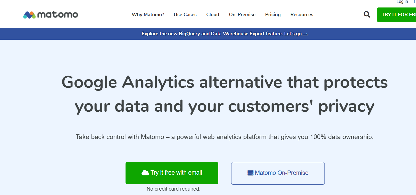Go to the Pricing page
The height and width of the screenshot is (195, 416).
pos(273,15)
